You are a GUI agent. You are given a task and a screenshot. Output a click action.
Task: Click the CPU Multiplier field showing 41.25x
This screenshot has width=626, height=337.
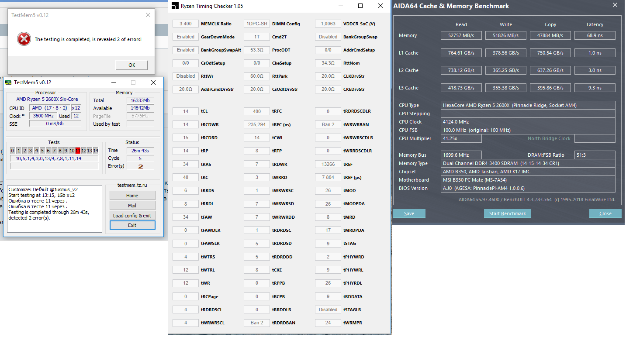[462, 138]
